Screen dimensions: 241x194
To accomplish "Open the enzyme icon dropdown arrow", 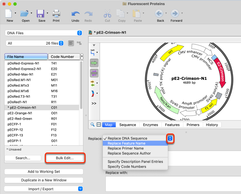I will (97, 53).
